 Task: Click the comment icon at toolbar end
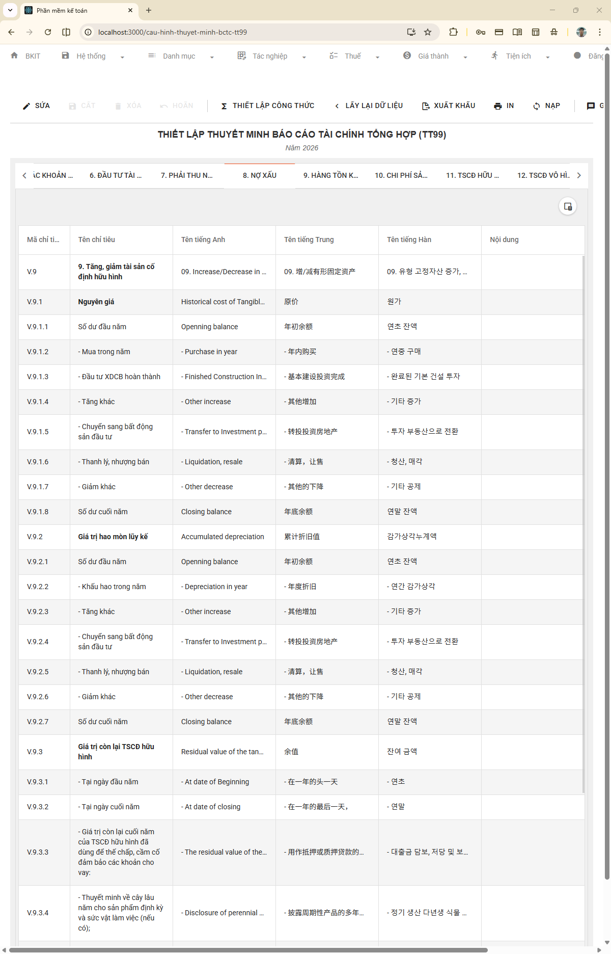point(591,106)
